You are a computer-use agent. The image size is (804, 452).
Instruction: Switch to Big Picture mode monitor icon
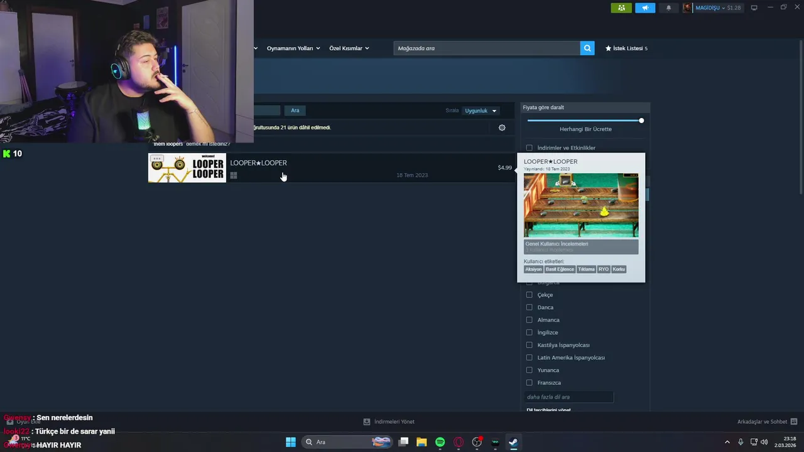tap(754, 8)
